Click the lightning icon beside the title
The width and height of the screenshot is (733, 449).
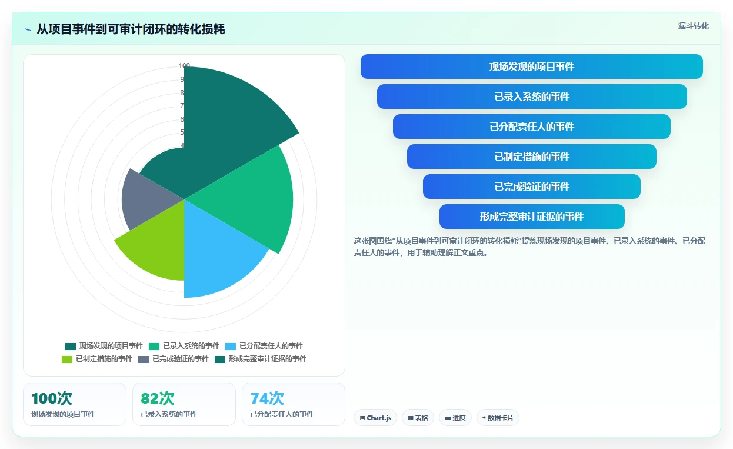click(x=28, y=29)
